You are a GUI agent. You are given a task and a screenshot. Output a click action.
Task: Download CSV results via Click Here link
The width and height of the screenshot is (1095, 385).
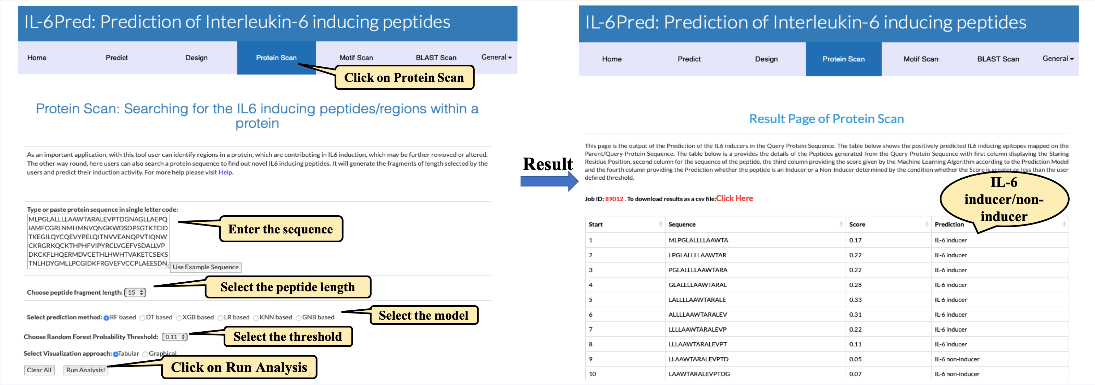[x=734, y=198]
